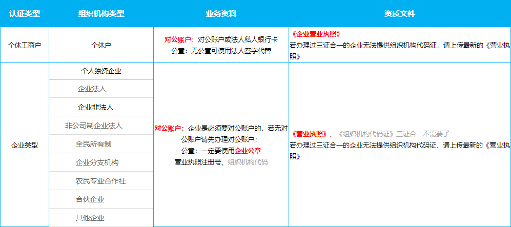Select the 个人独资企业 row

point(101,71)
